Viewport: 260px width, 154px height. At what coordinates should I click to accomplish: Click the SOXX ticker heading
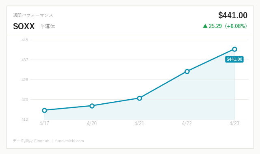(x=24, y=26)
